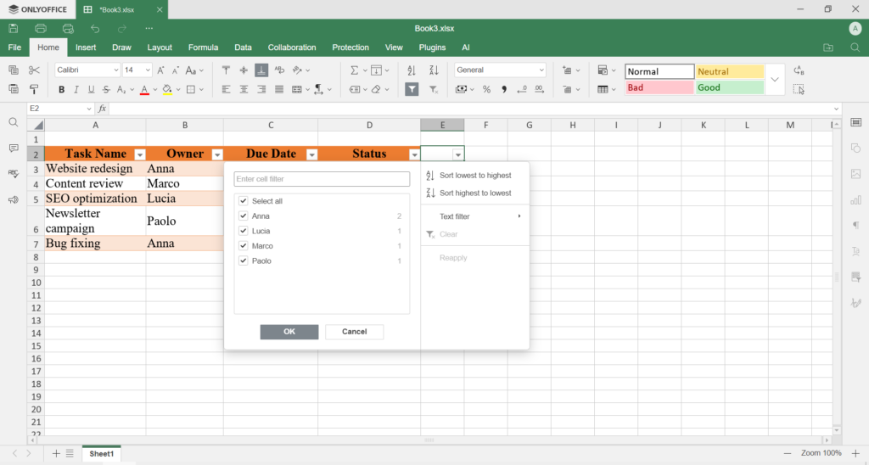Switch to the Plugins tab
This screenshot has height=465, width=869.
point(432,48)
